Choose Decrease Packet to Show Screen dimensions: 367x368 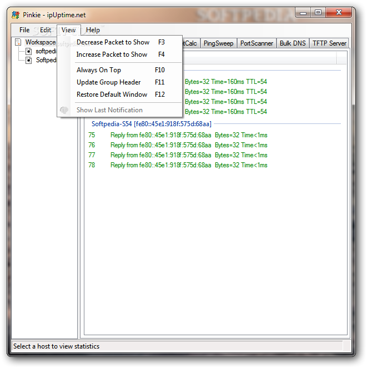coord(120,42)
